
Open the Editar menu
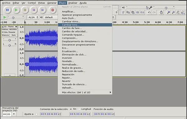pyautogui.click(x=16, y=3)
